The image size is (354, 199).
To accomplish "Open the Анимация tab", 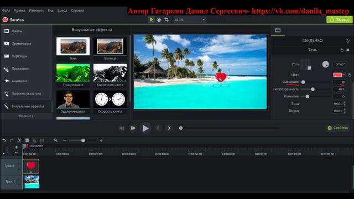I will coord(26,81).
